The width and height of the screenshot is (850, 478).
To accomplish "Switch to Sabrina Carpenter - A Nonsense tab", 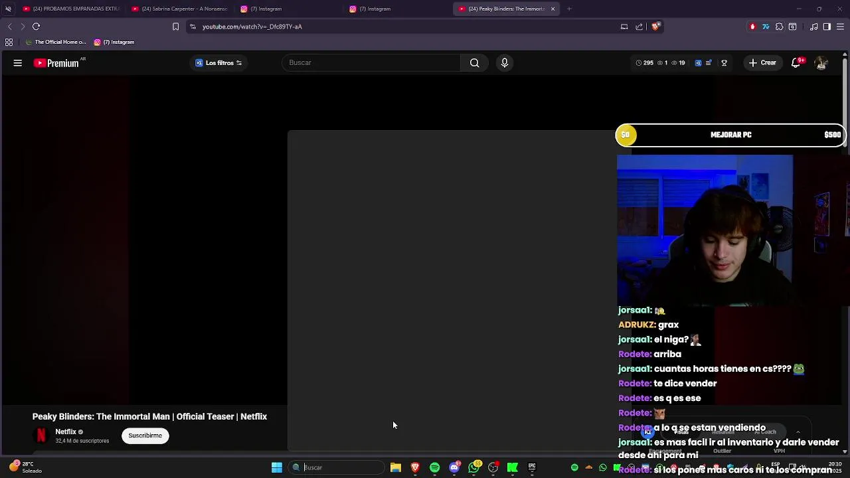I will pyautogui.click(x=180, y=9).
